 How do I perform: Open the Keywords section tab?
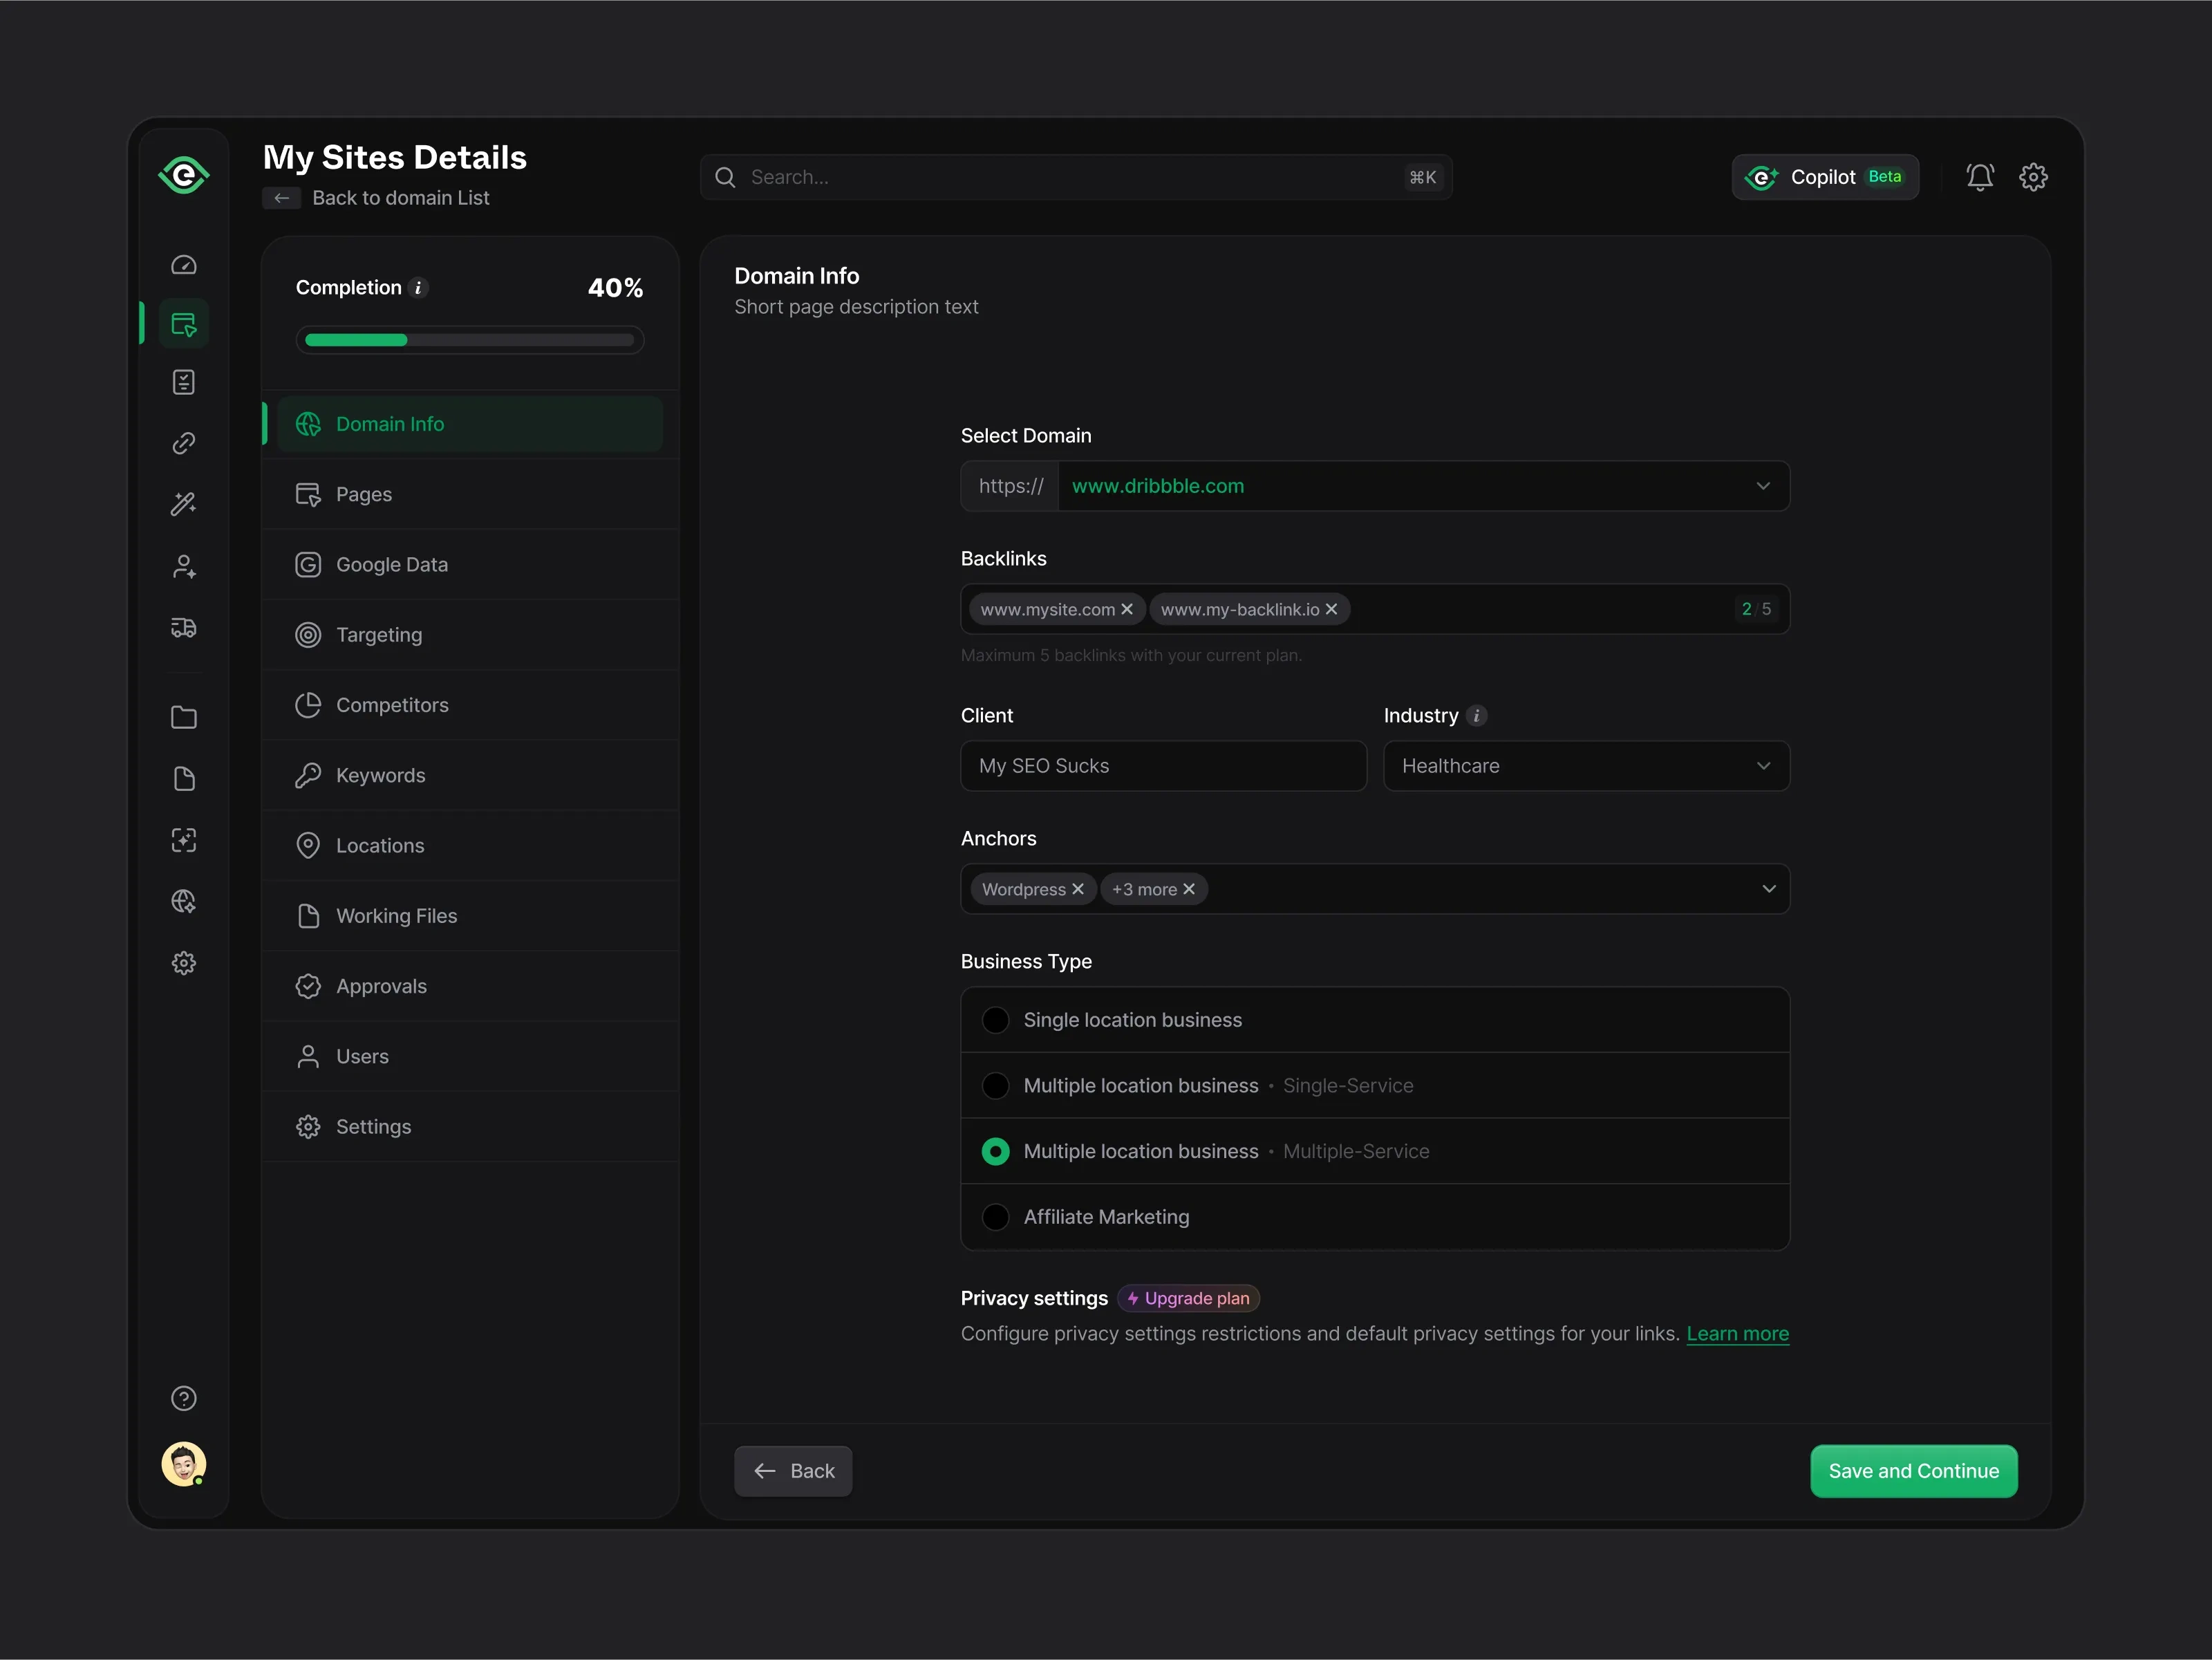pos(380,775)
